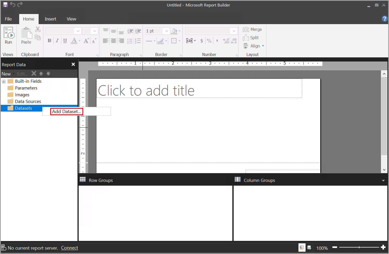Screen dimensions: 389x254
Task: Click the Split cells icon
Action: (251, 38)
